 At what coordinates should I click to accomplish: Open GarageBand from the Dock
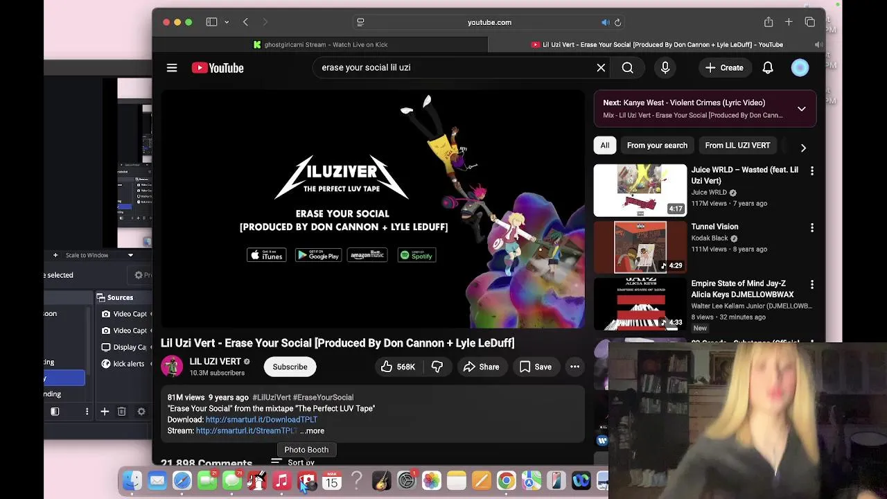click(x=382, y=480)
